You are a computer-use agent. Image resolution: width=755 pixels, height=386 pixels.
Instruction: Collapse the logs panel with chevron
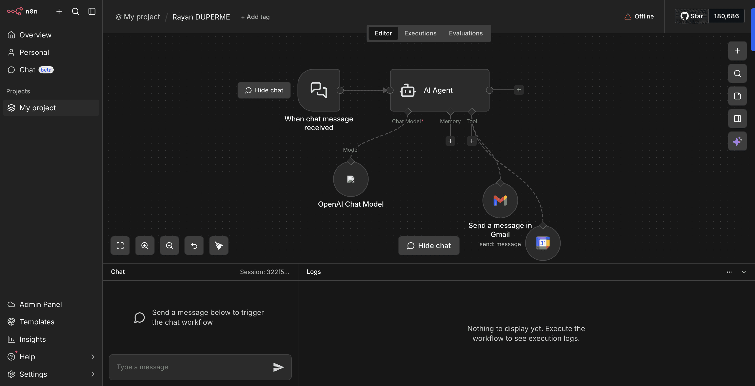tap(743, 272)
